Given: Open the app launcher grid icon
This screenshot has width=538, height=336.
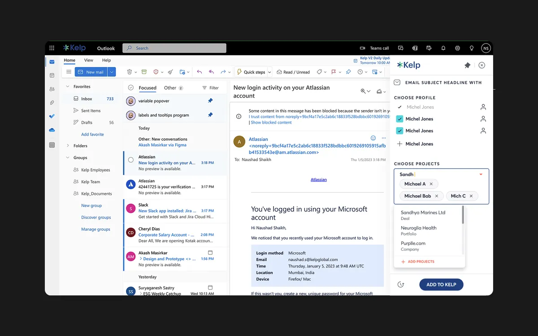Looking at the screenshot, I should (x=52, y=48).
